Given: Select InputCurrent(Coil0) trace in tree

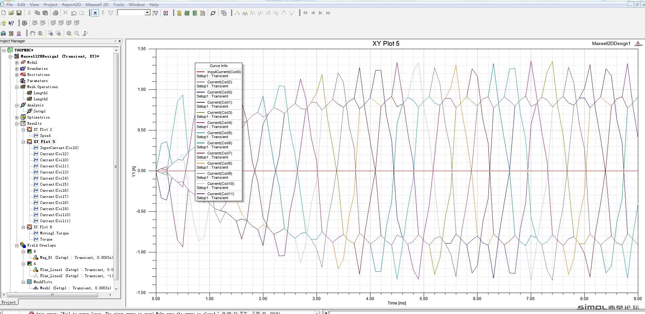Looking at the screenshot, I should (x=59, y=148).
